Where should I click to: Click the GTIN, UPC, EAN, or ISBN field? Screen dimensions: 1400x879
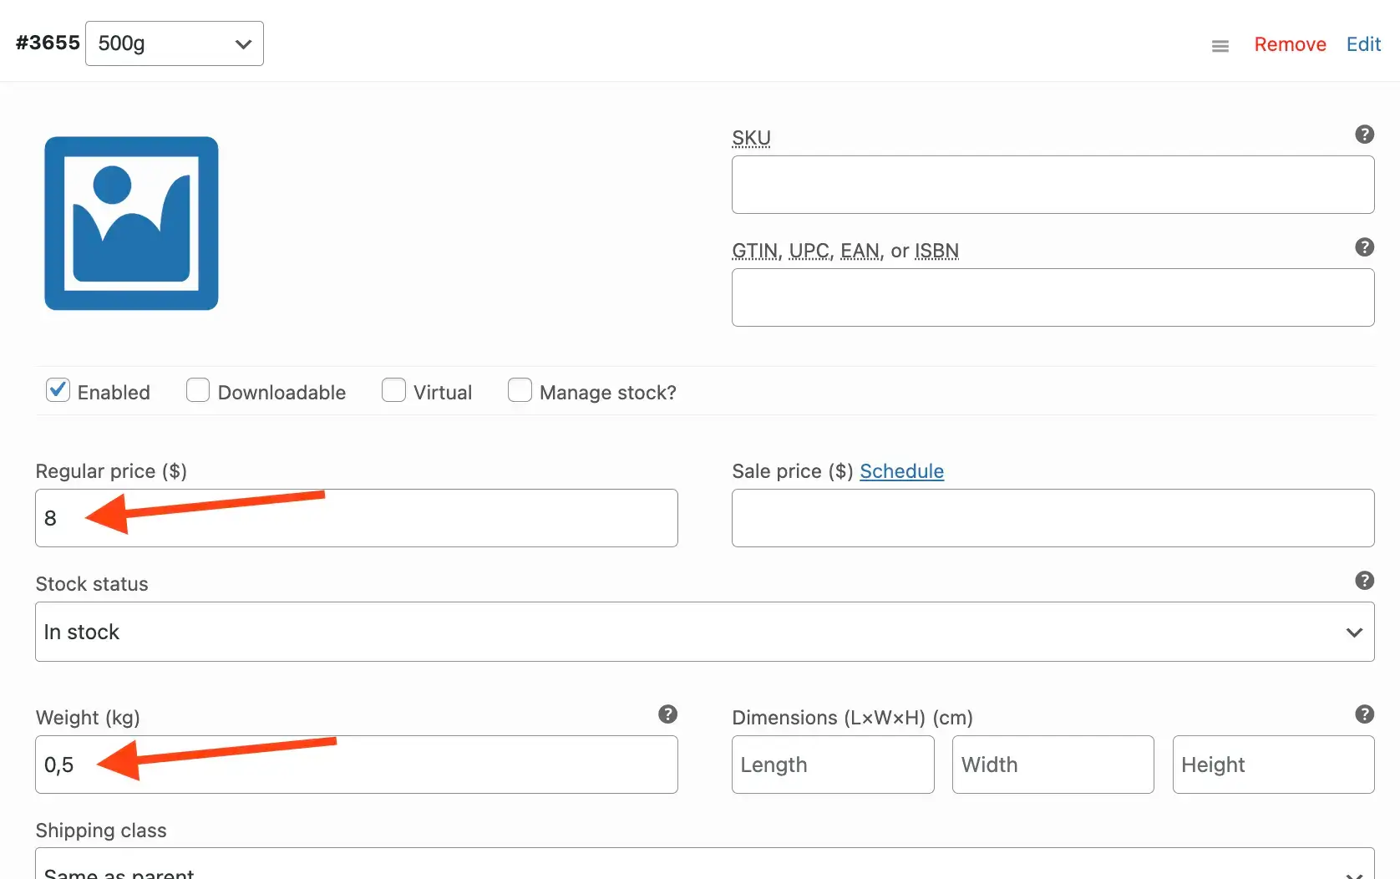click(x=1053, y=297)
